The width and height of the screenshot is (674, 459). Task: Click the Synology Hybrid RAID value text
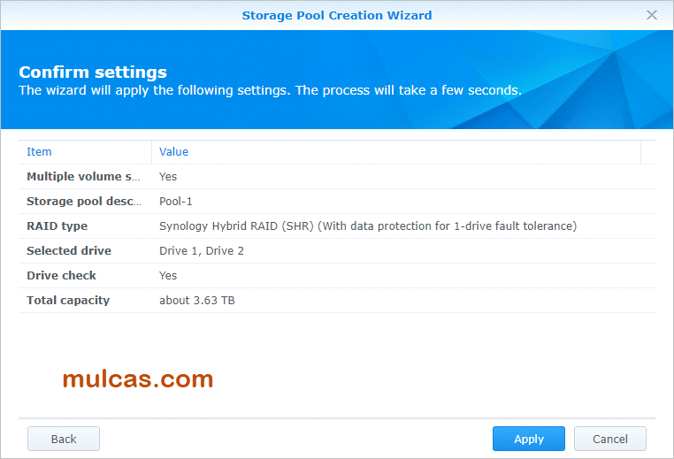[367, 226]
